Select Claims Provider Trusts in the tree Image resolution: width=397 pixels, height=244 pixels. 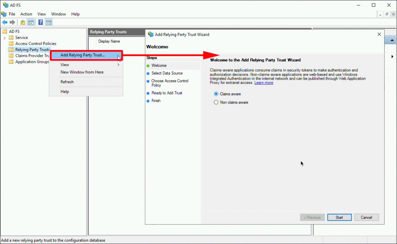[x=31, y=56]
